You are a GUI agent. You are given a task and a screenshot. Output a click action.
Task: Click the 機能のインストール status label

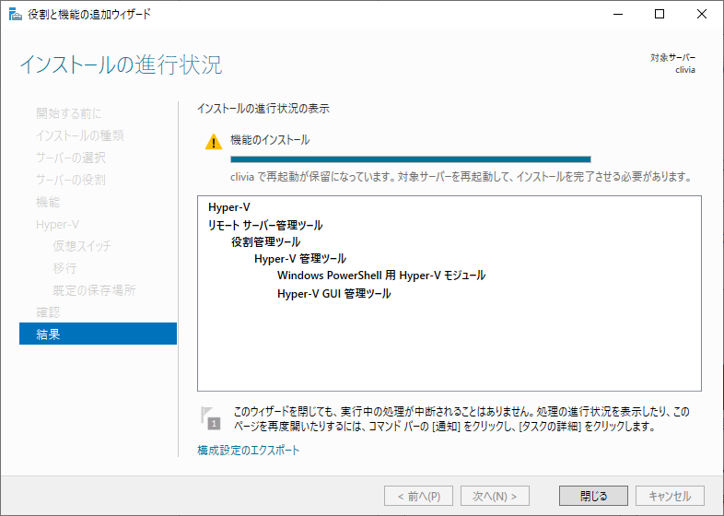coord(270,140)
